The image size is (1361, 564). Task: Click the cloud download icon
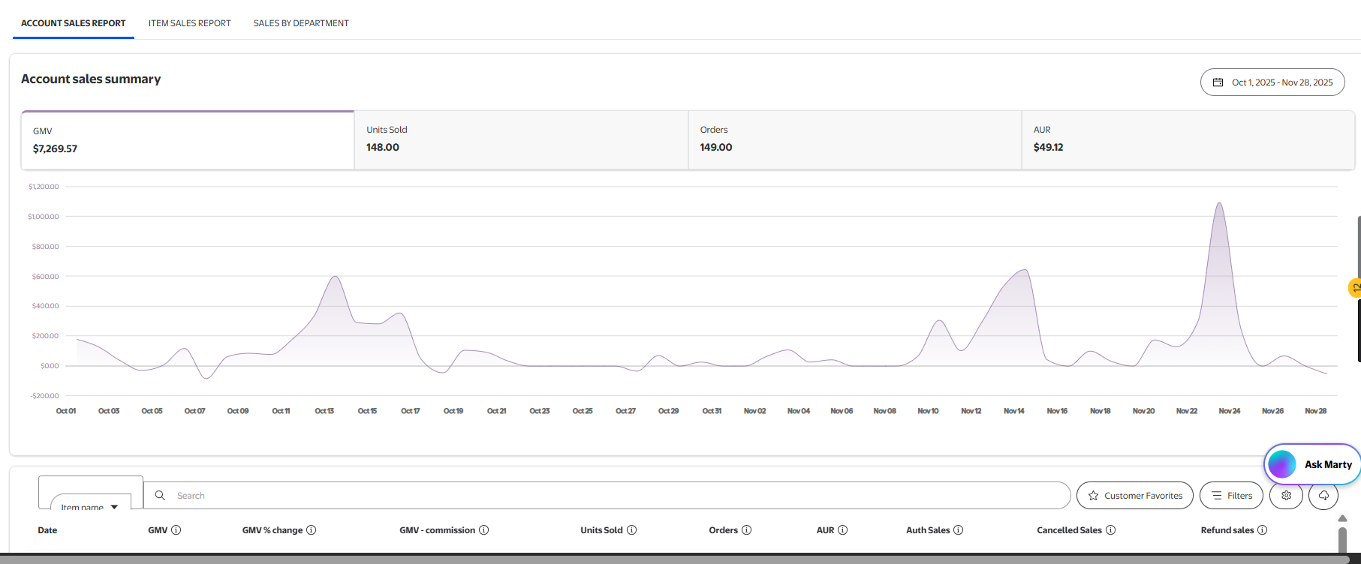(x=1323, y=496)
